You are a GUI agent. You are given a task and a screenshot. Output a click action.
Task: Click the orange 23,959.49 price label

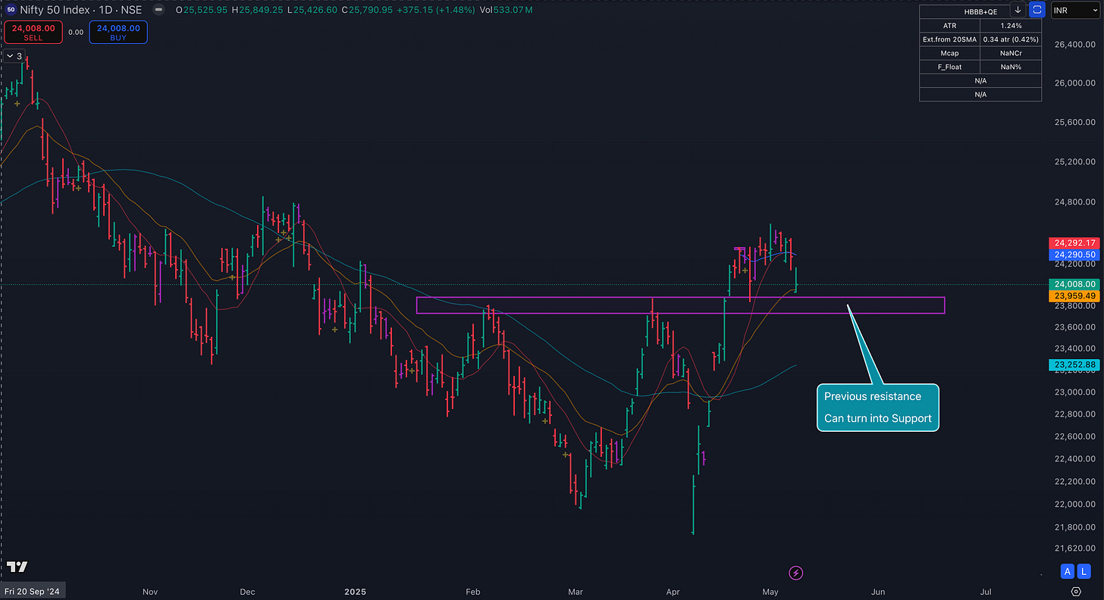point(1073,296)
